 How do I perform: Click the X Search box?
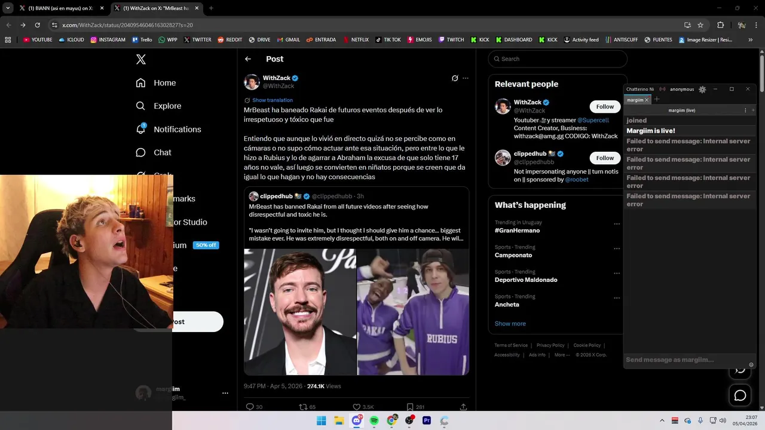pyautogui.click(x=558, y=59)
